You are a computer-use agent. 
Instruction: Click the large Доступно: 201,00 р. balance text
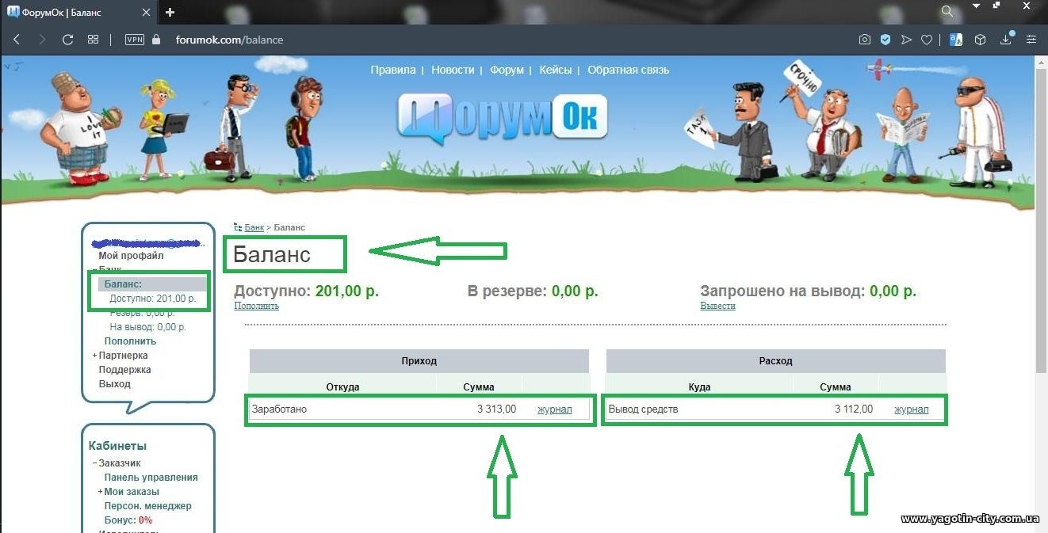click(307, 291)
